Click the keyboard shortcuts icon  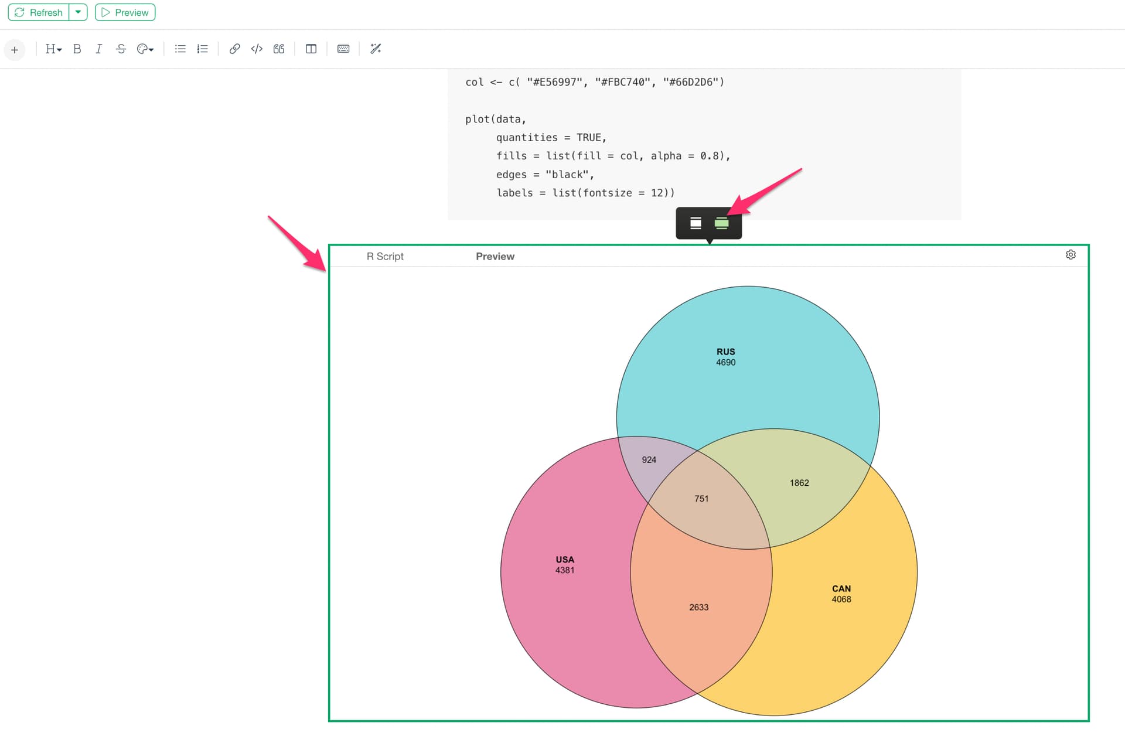pyautogui.click(x=343, y=49)
